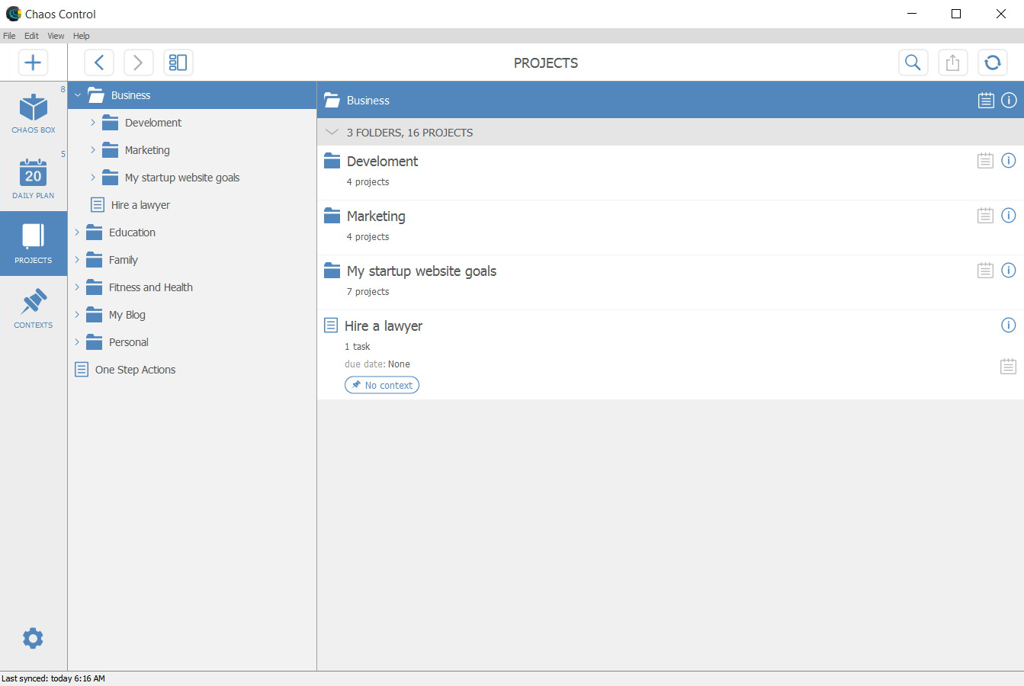Image resolution: width=1024 pixels, height=686 pixels.
Task: Open the File menu
Action: coord(9,36)
